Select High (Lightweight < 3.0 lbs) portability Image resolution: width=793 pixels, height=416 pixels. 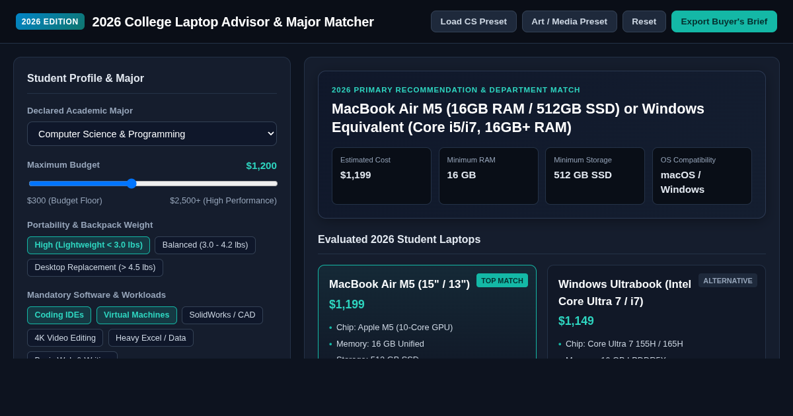click(89, 245)
